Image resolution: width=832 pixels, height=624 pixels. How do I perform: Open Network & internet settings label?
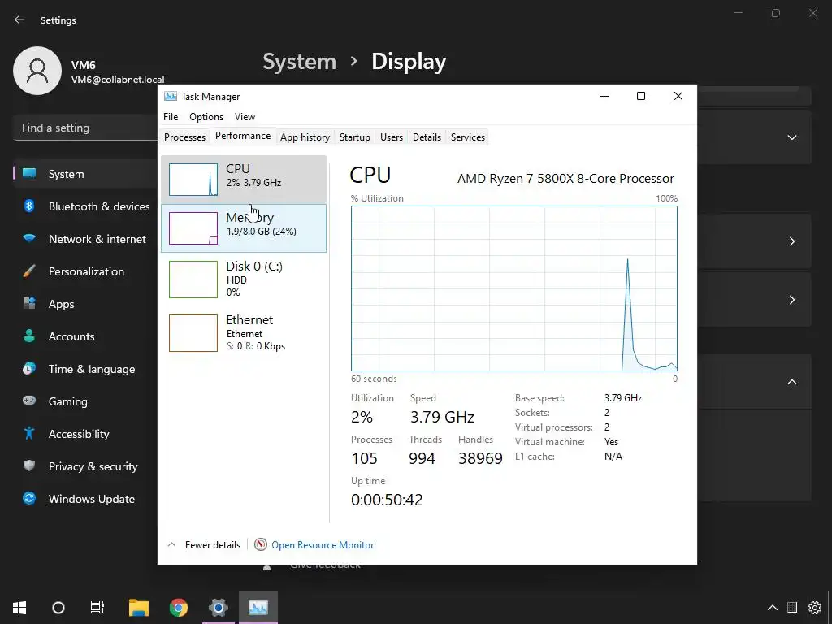97,239
